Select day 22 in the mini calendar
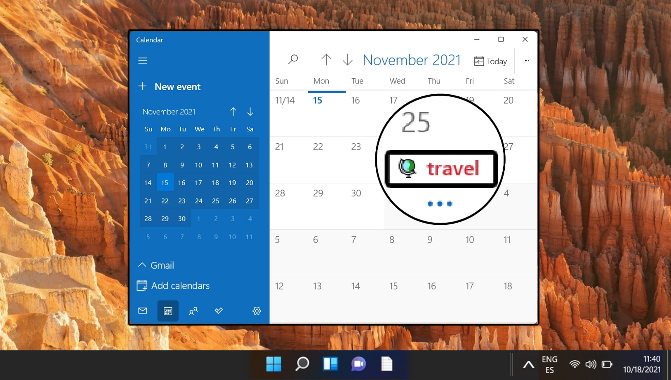The width and height of the screenshot is (671, 380). pyautogui.click(x=165, y=200)
